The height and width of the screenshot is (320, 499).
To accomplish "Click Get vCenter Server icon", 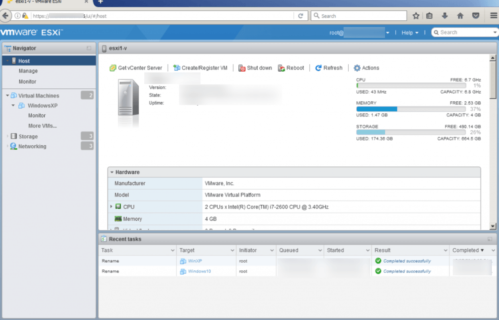I will click(113, 68).
